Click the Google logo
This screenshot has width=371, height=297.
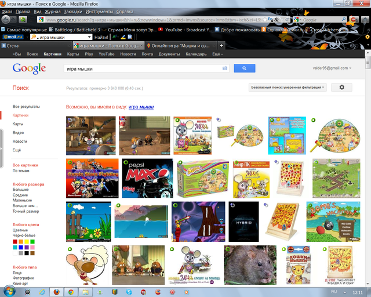tap(29, 68)
